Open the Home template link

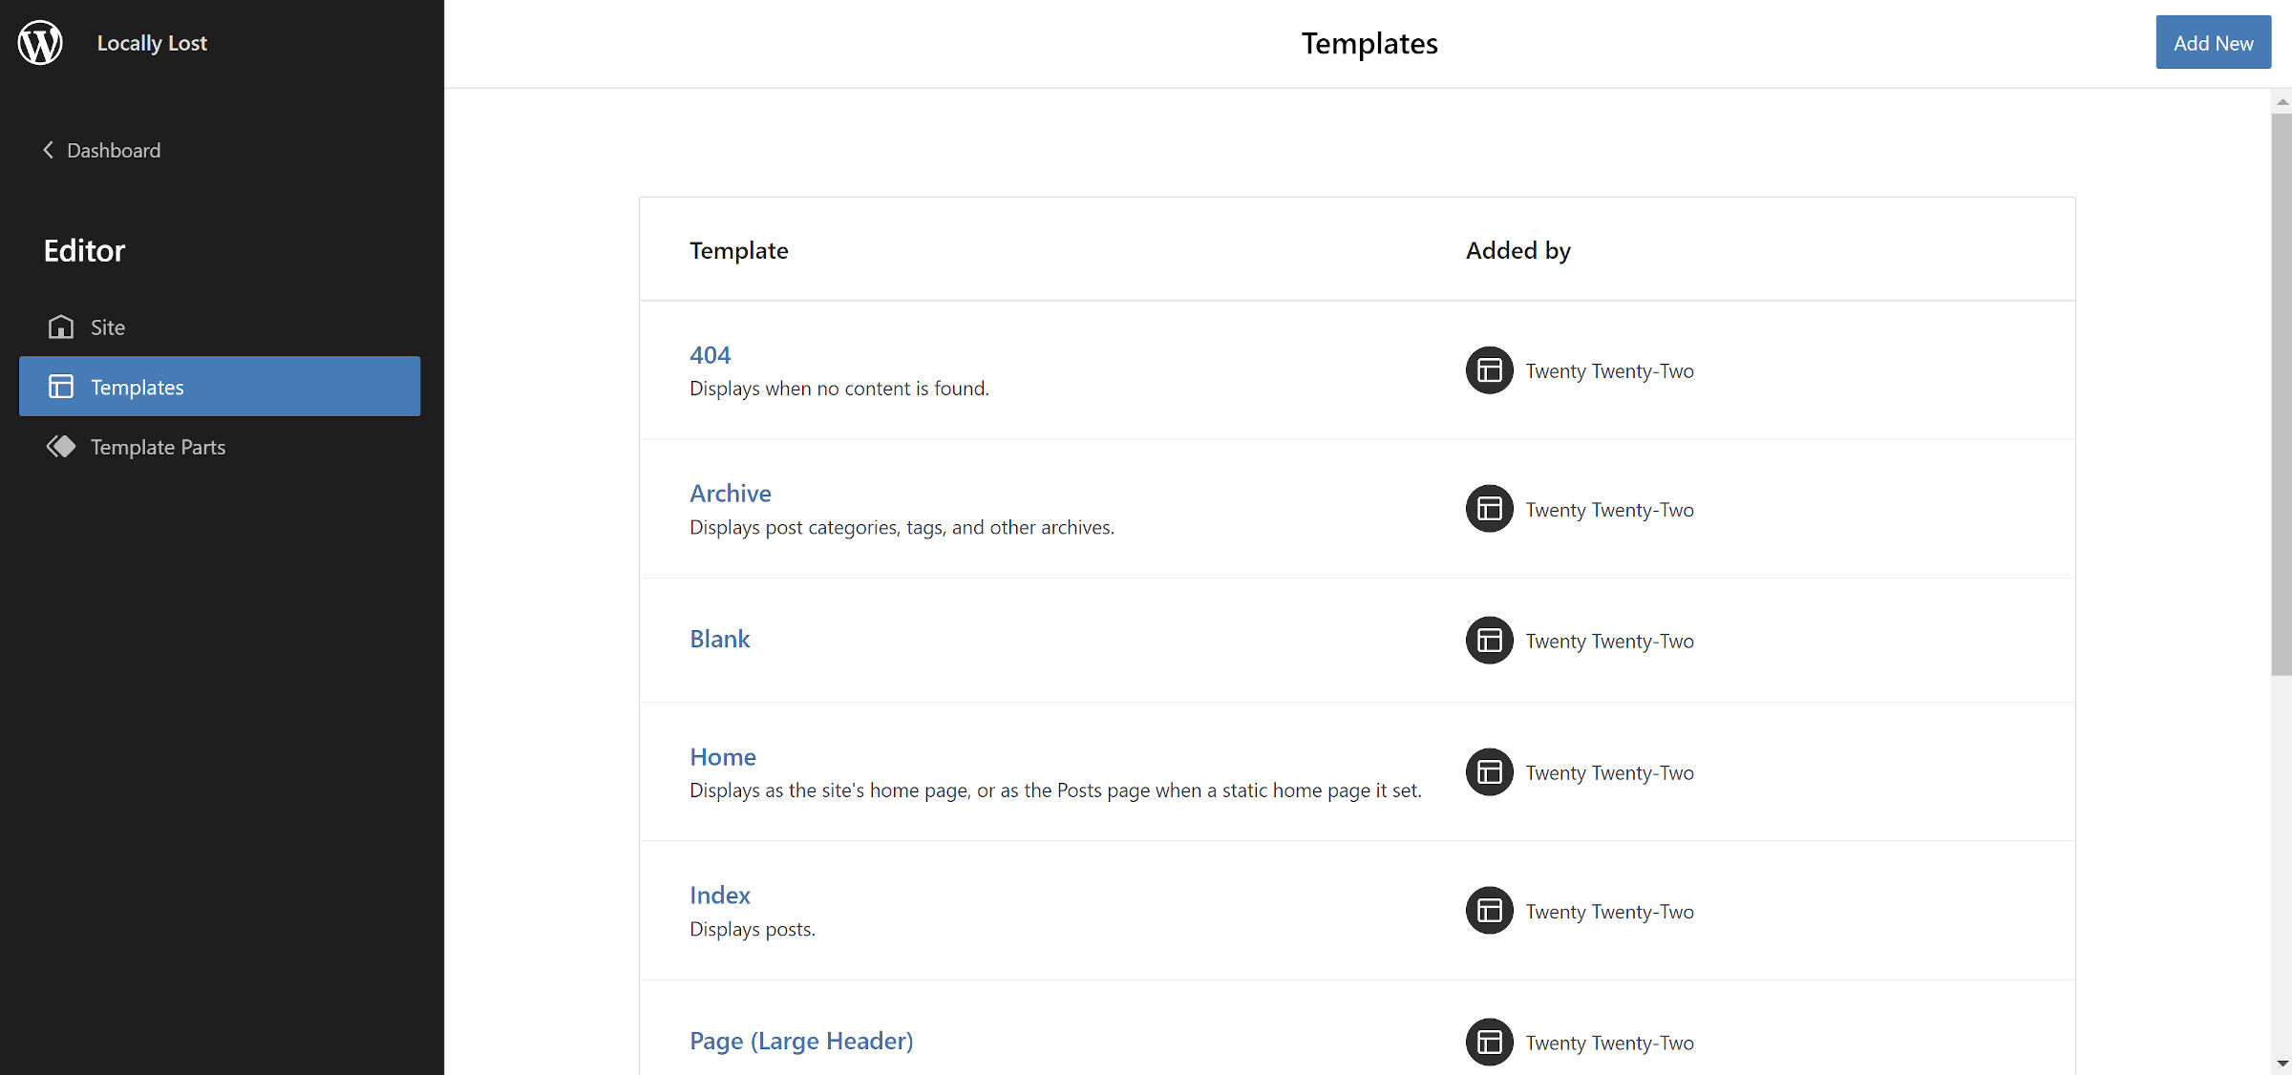tap(722, 757)
